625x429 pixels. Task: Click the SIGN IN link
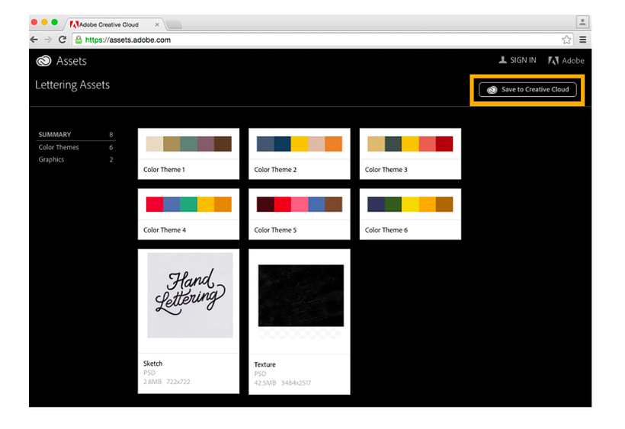(518, 60)
